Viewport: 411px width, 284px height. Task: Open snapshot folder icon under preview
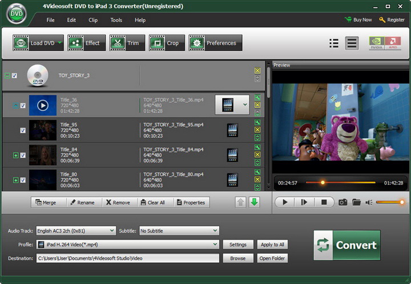pyautogui.click(x=356, y=202)
